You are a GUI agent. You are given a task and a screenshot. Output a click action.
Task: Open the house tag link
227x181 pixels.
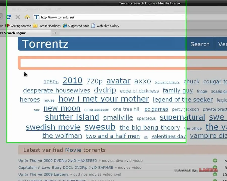(49, 100)
